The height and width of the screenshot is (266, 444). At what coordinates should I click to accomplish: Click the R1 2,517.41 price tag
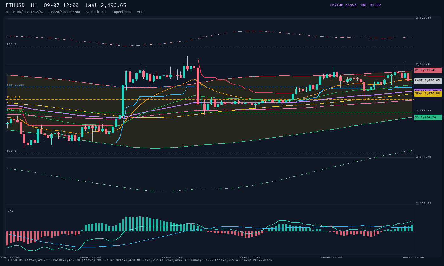[428, 70]
